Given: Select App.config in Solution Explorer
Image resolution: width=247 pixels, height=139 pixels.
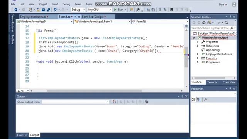Looking at the screenshot, I should pos(213,50).
